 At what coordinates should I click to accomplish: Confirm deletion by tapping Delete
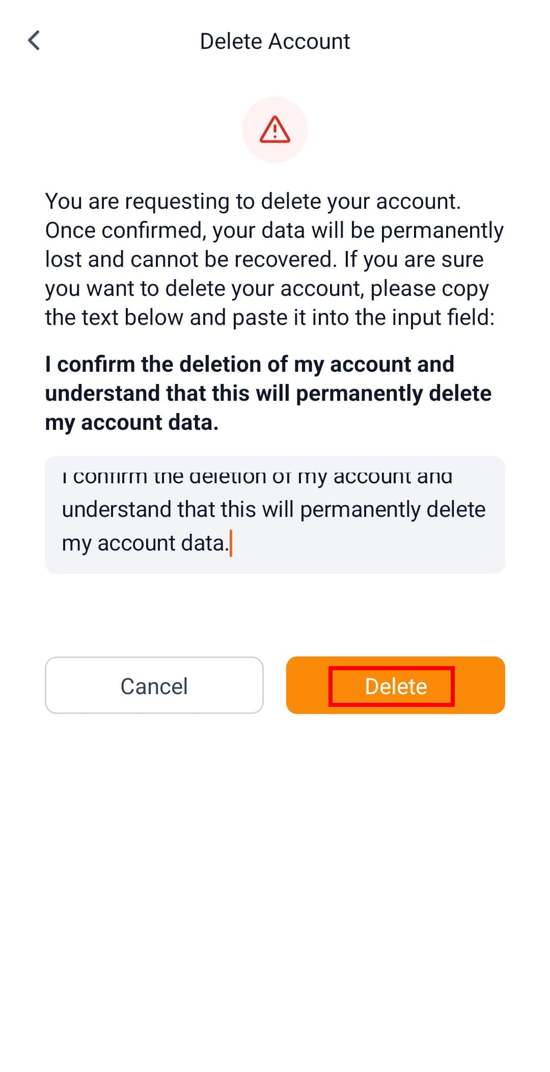pos(395,686)
